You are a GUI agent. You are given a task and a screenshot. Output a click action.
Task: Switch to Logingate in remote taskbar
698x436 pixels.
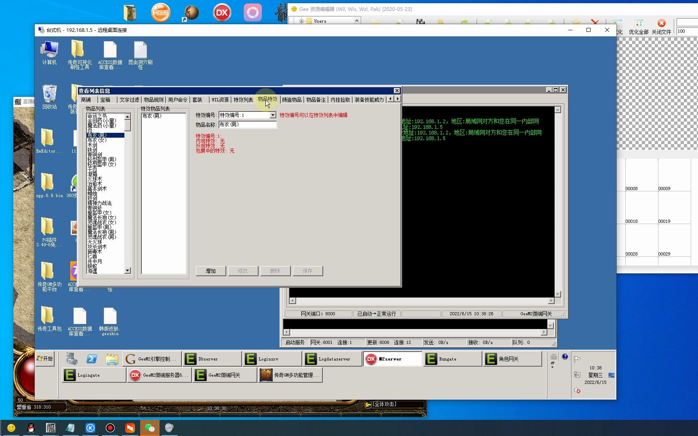[94, 375]
